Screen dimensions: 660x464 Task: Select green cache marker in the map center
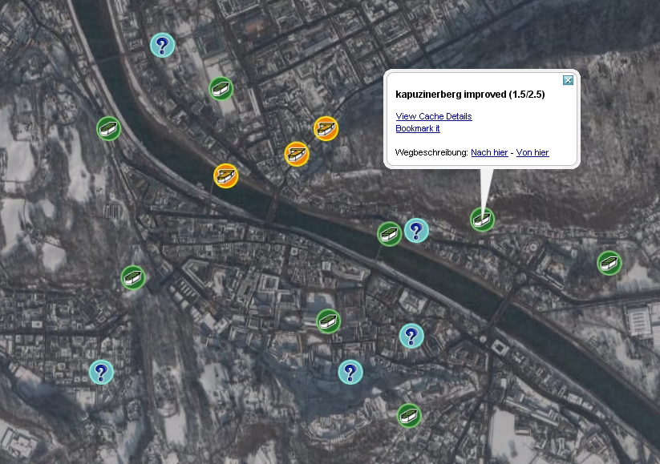[328, 321]
